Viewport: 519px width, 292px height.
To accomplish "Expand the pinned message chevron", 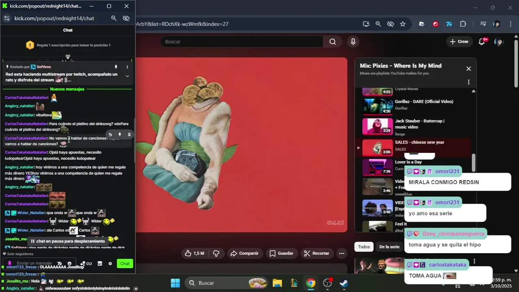I will 127,76.
